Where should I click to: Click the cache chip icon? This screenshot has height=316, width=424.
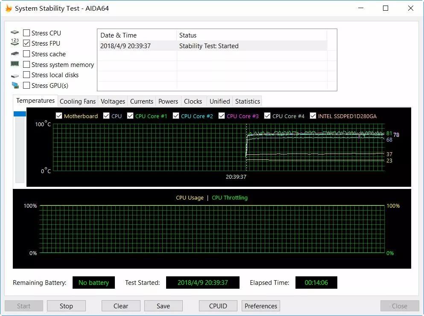[15, 54]
